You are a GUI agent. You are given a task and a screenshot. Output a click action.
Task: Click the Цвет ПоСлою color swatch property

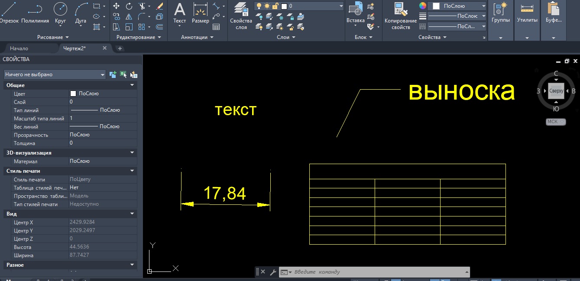click(73, 94)
